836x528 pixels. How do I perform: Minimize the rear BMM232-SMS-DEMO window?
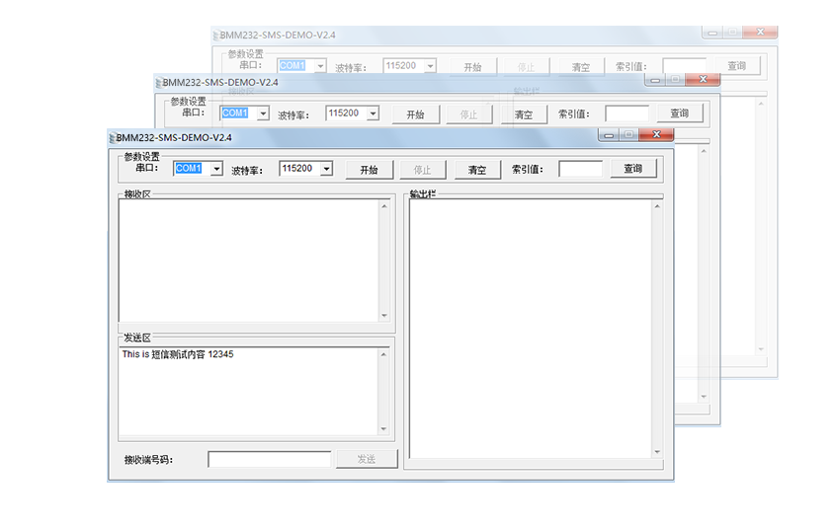[x=712, y=32]
